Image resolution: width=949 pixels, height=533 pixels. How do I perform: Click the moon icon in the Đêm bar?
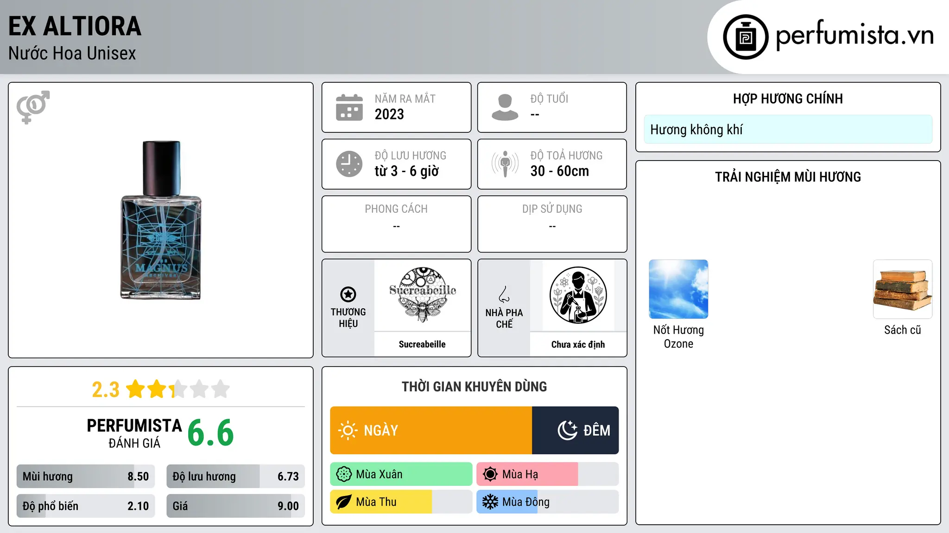[x=568, y=430]
